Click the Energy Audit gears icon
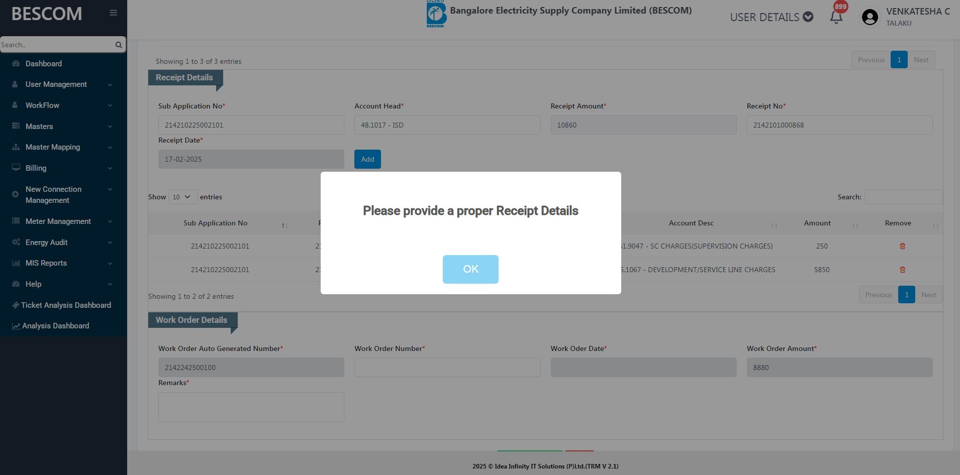960x475 pixels. pyautogui.click(x=16, y=242)
